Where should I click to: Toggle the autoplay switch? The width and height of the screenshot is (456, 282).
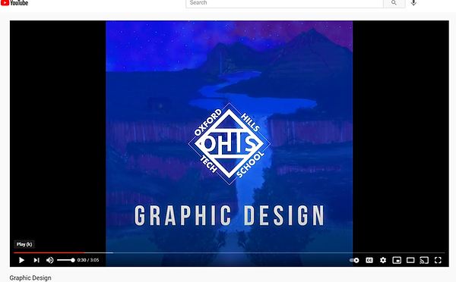pyautogui.click(x=354, y=260)
